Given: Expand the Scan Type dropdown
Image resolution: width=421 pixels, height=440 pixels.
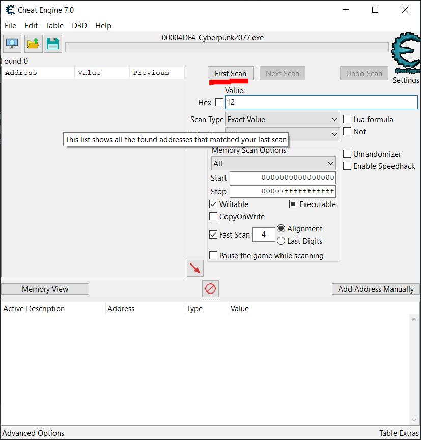Looking at the screenshot, I should click(283, 120).
